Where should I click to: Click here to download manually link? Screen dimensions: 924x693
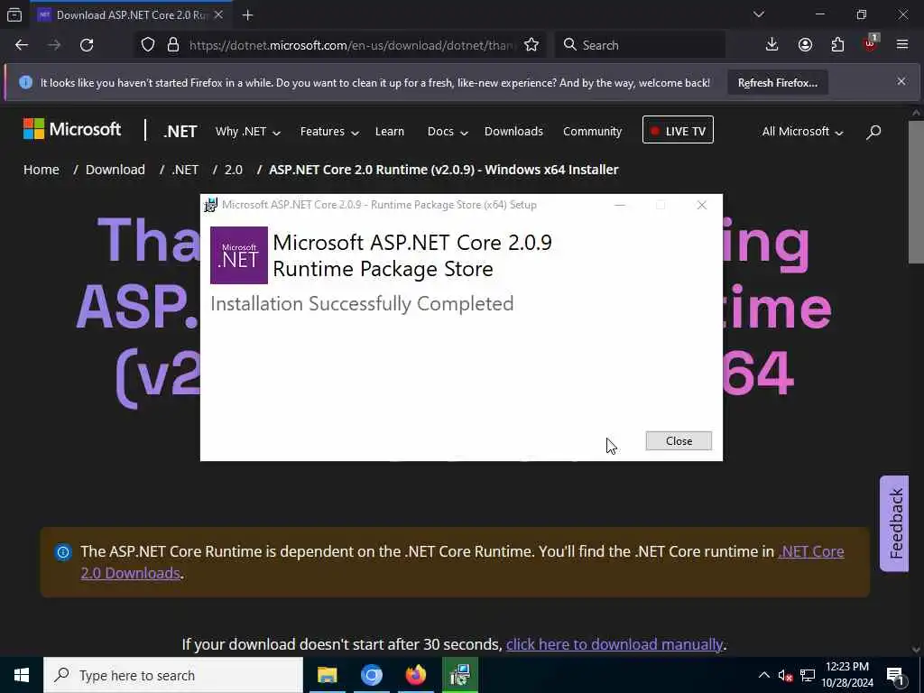point(614,644)
